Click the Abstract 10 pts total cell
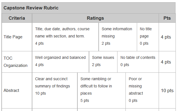Image resolution: width=178 pixels, height=111 pixels. [x=167, y=91]
